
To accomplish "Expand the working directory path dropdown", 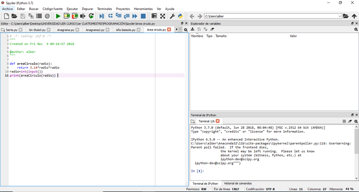I will (x=340, y=16).
